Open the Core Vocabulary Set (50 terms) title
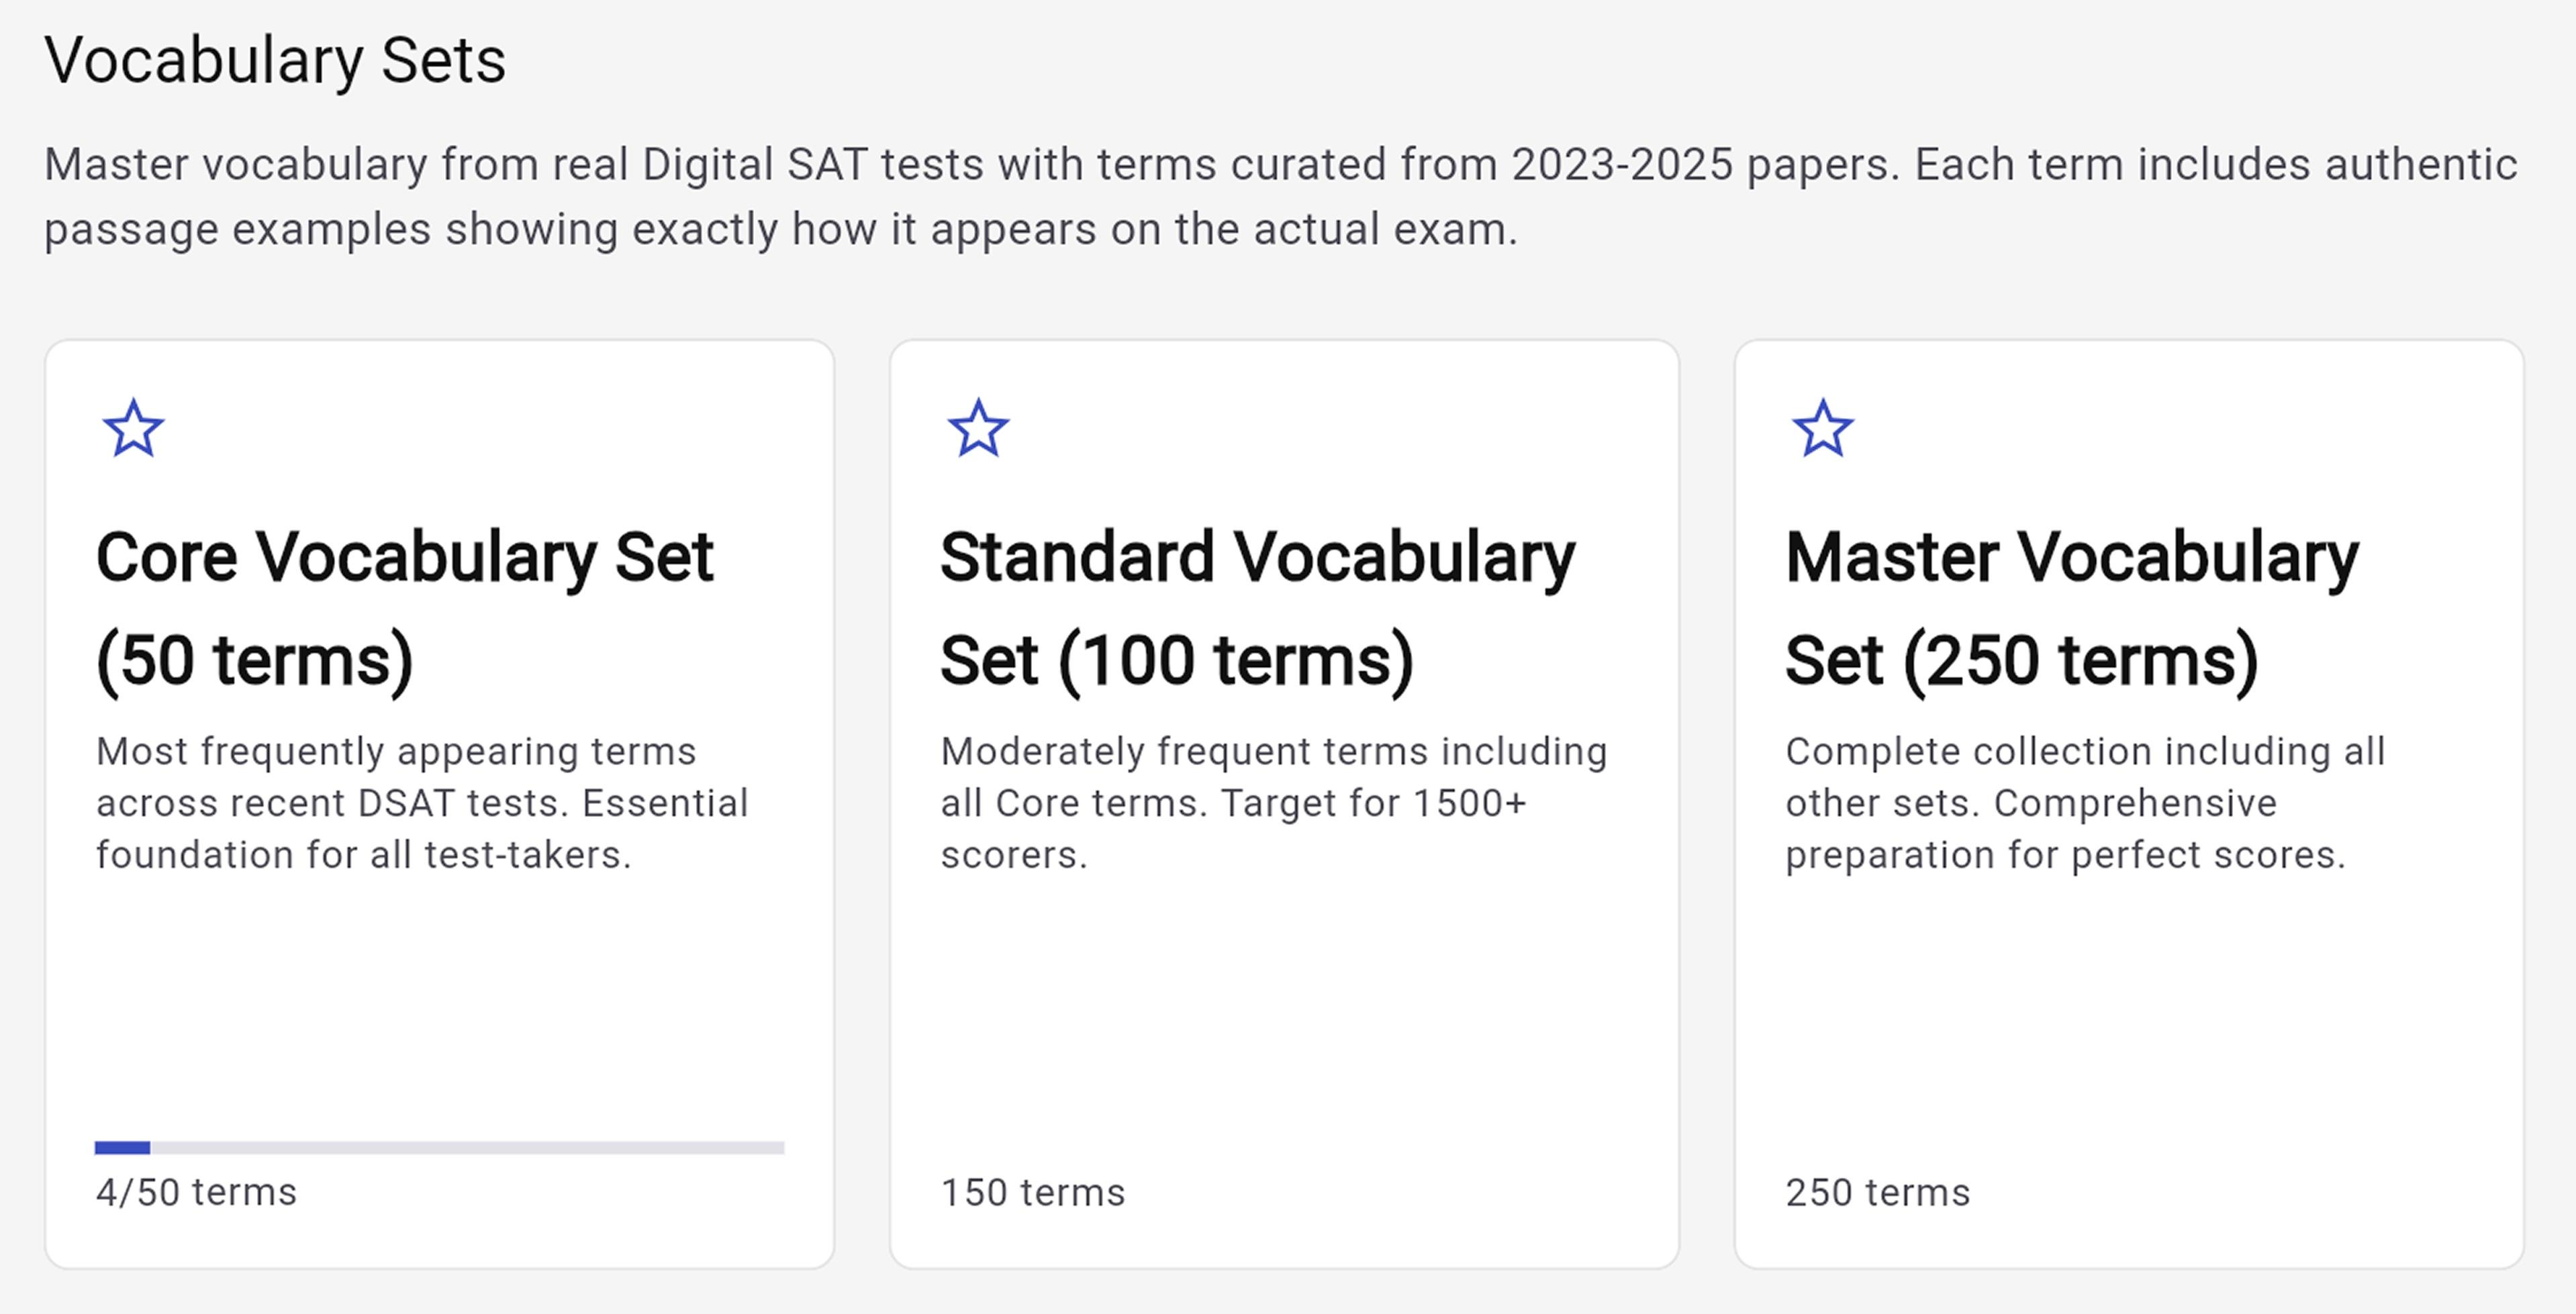 [404, 607]
